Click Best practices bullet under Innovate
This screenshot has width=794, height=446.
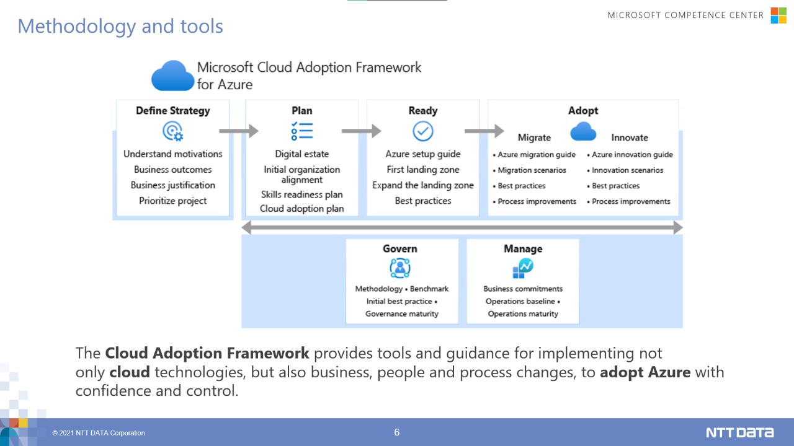click(x=613, y=186)
